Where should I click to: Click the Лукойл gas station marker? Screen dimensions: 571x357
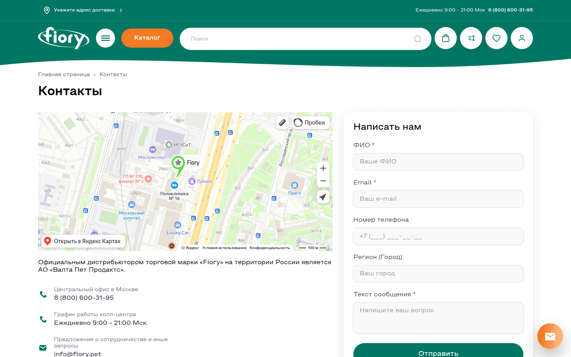(192, 181)
